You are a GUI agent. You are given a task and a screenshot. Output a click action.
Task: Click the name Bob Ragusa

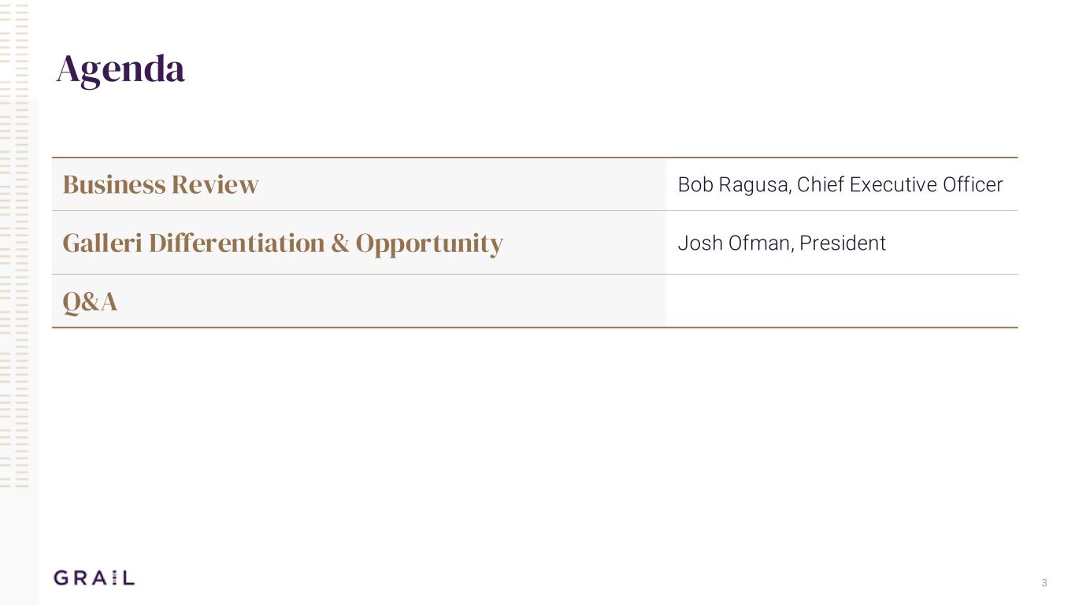(x=733, y=185)
